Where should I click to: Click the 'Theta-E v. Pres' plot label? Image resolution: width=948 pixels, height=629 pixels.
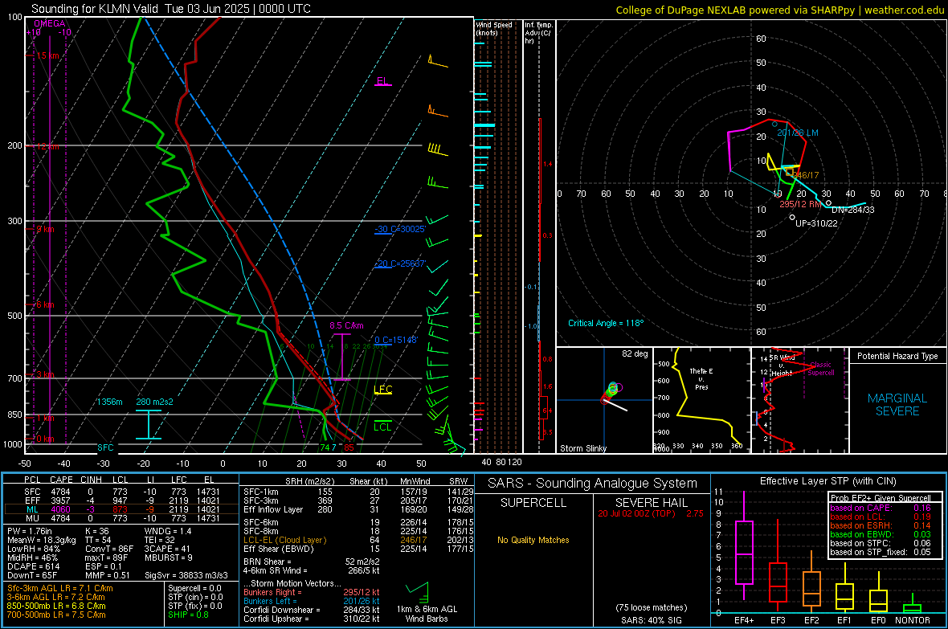point(701,378)
